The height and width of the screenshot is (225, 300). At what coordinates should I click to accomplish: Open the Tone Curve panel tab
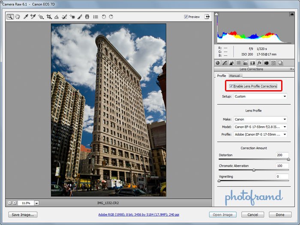click(225, 63)
